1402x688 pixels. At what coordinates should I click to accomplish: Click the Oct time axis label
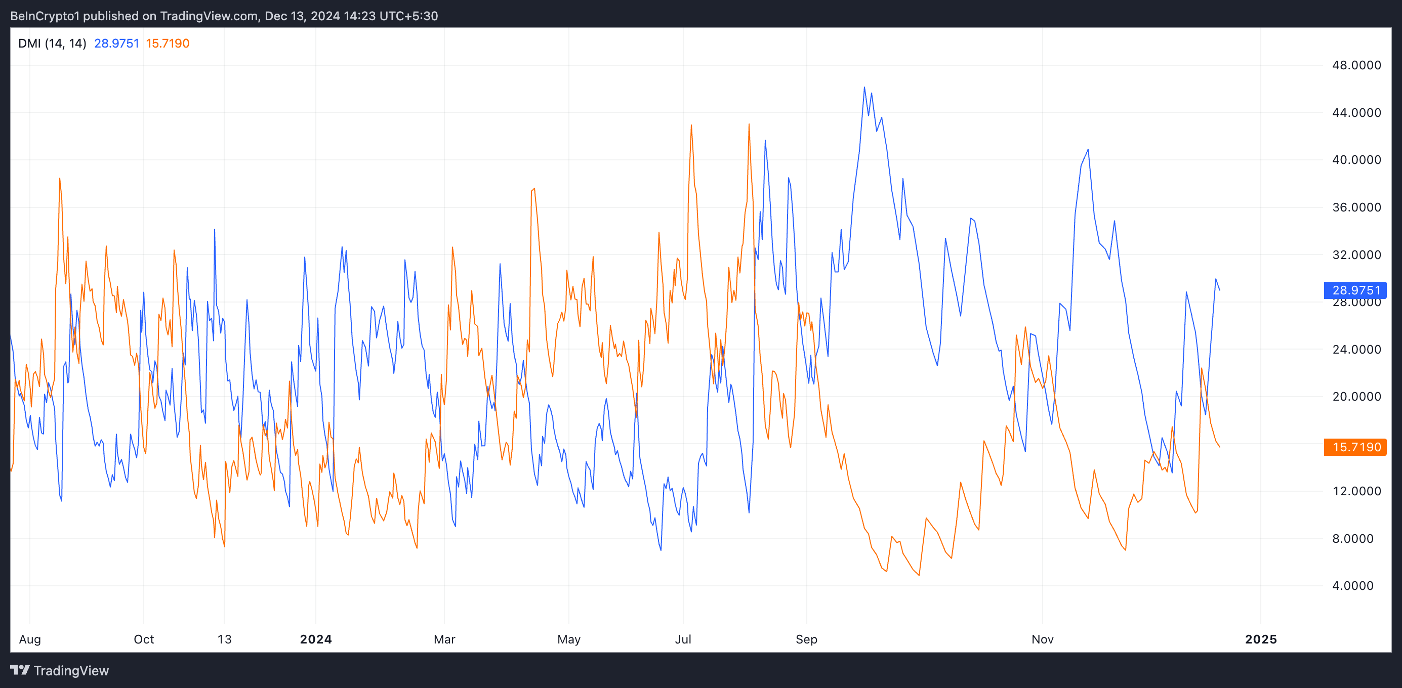[x=144, y=639]
